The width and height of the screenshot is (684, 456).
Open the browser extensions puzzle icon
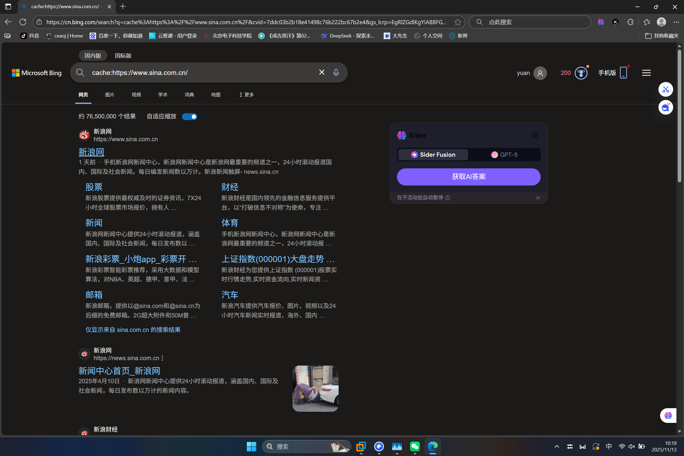(x=630, y=22)
